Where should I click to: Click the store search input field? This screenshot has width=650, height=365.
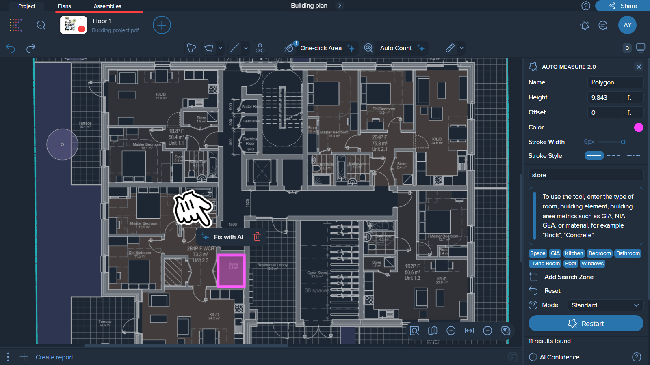pyautogui.click(x=586, y=175)
